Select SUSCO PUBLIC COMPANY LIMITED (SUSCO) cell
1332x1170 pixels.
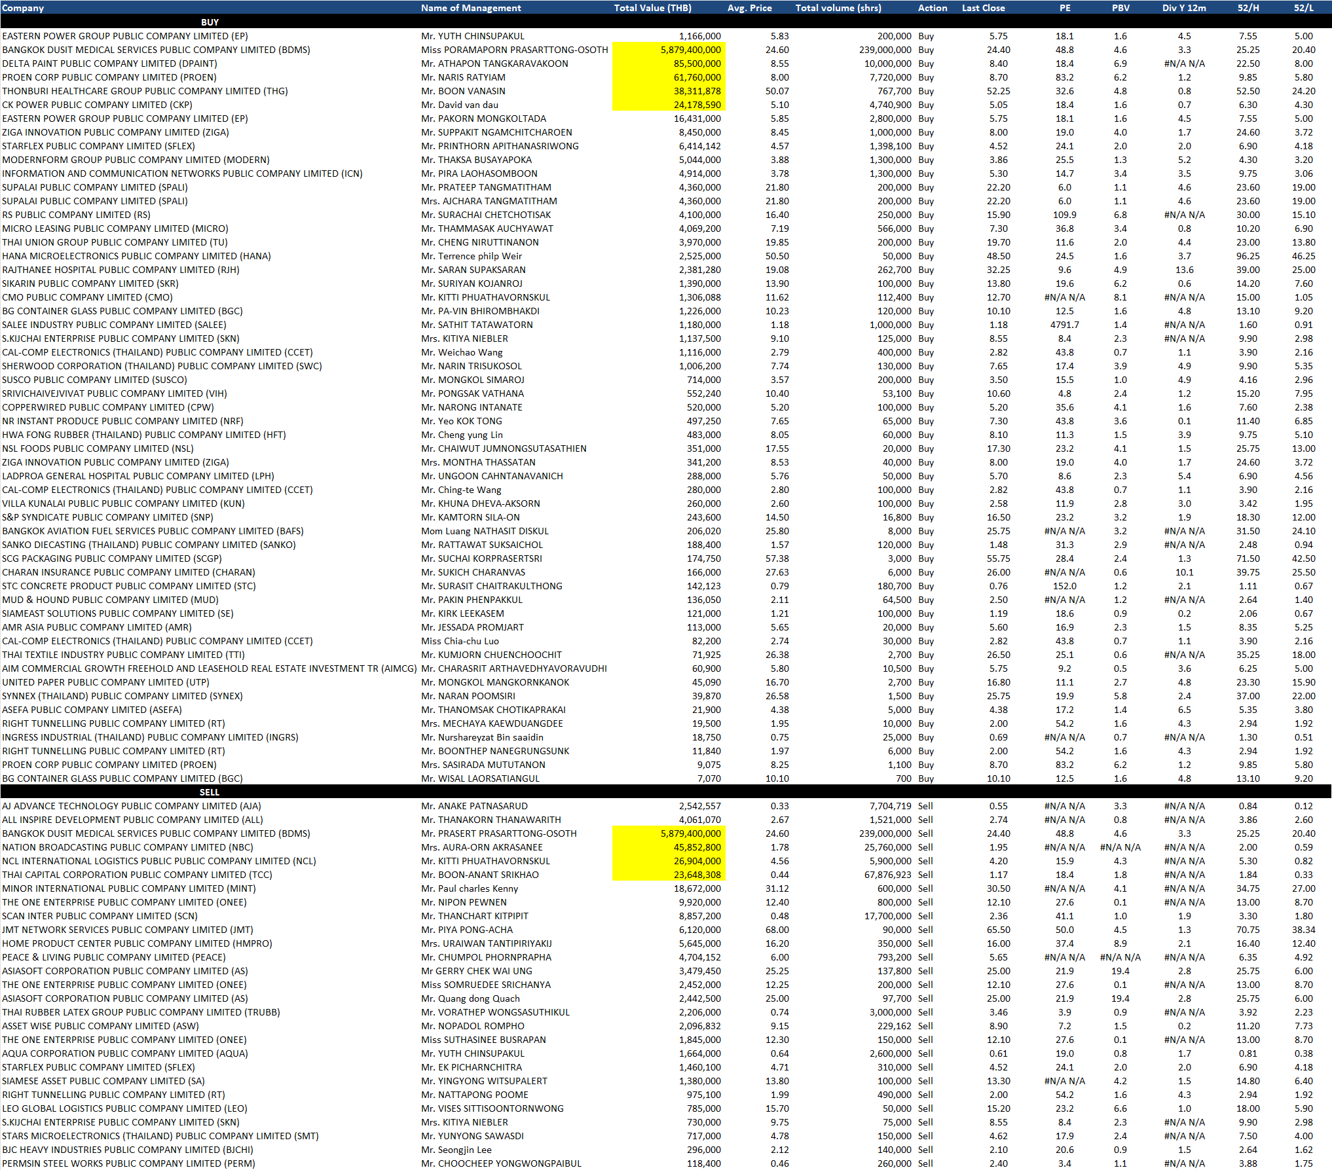(x=94, y=380)
